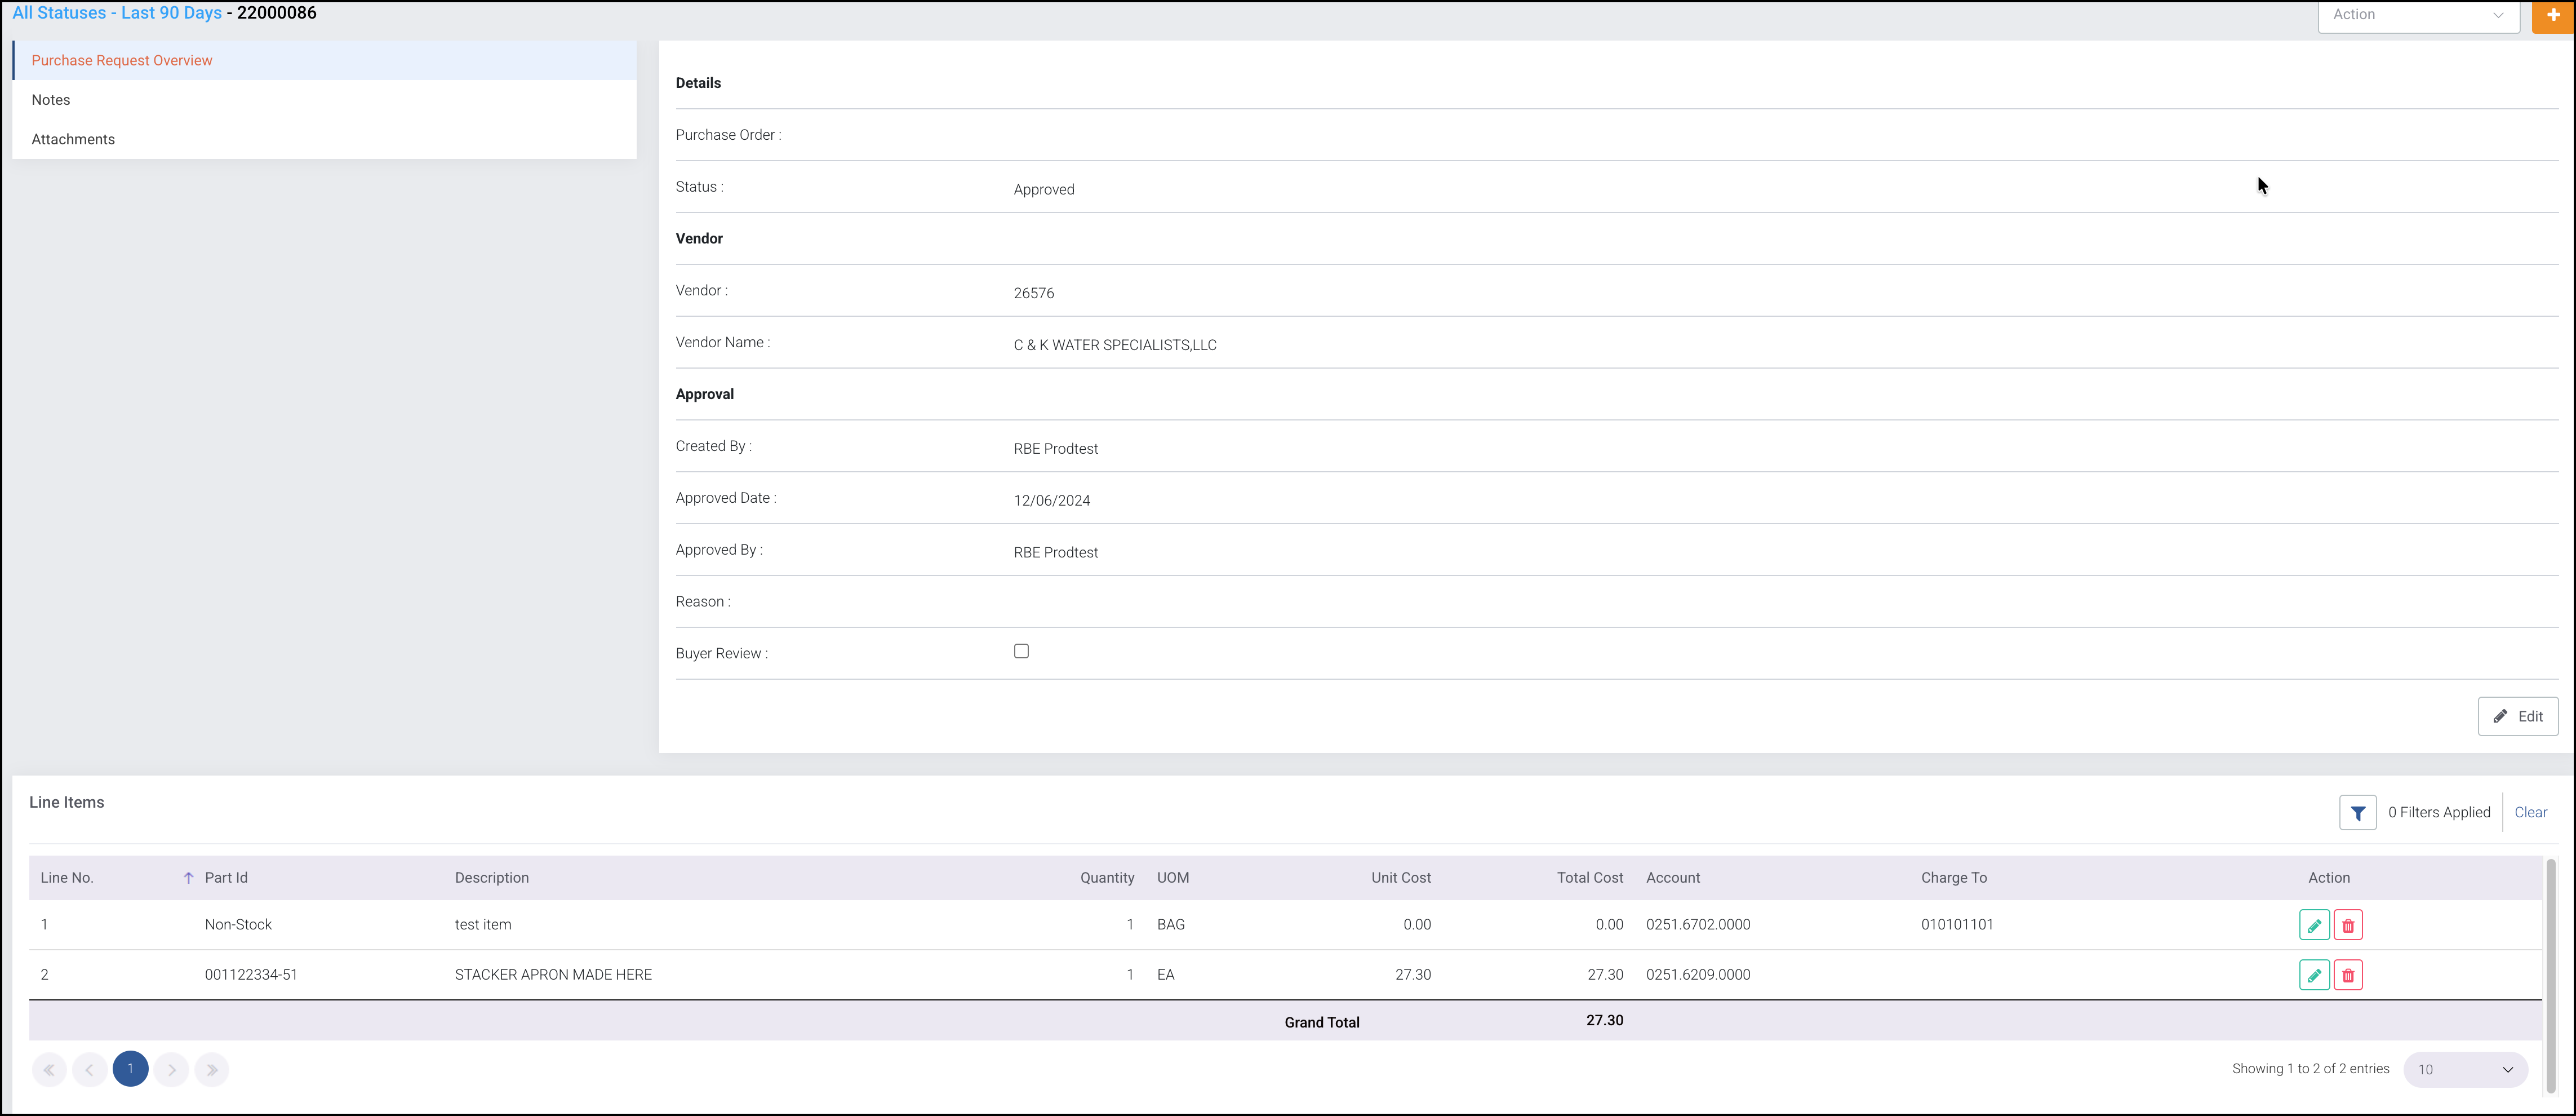Screen dimensions: 2576x1116
Task: Go to previous page of line items
Action: tap(89, 1069)
